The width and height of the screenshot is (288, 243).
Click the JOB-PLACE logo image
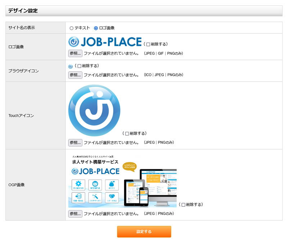click(x=105, y=42)
